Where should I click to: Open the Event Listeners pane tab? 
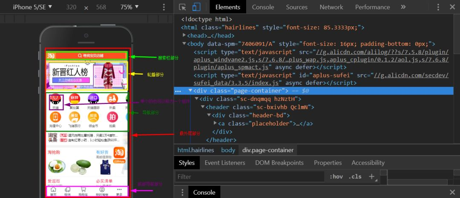coord(225,163)
